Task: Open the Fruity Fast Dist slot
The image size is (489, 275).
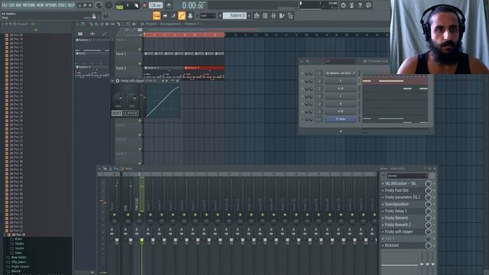Action: pyautogui.click(x=397, y=190)
